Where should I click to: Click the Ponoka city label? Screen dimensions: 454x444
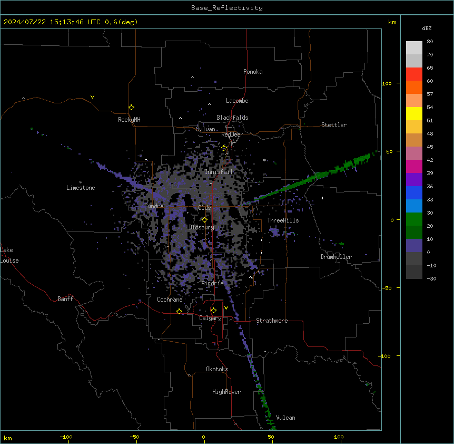click(253, 72)
